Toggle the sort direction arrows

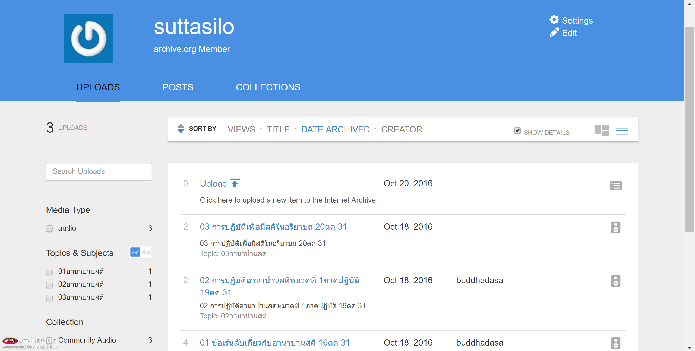[181, 128]
